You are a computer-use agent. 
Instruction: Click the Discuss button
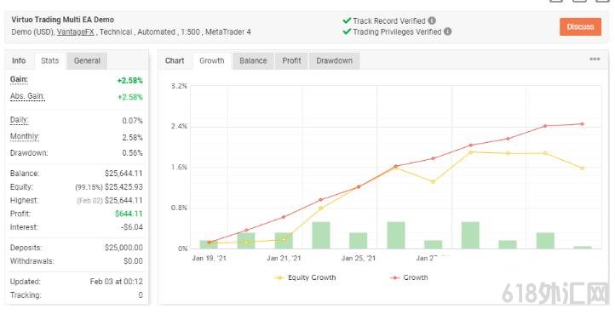[x=580, y=26]
